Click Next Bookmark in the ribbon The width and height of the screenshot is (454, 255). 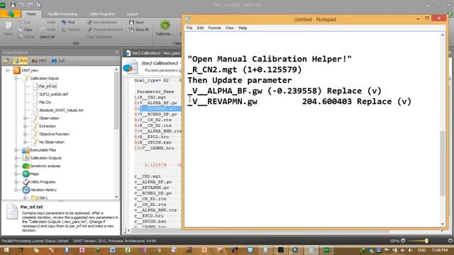102,22
